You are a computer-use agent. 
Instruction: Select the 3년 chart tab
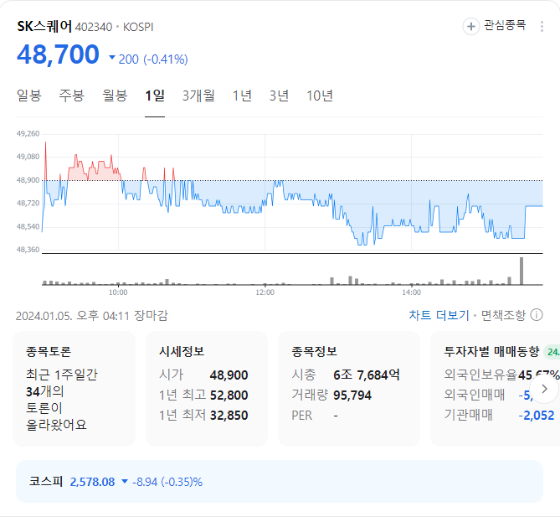279,96
